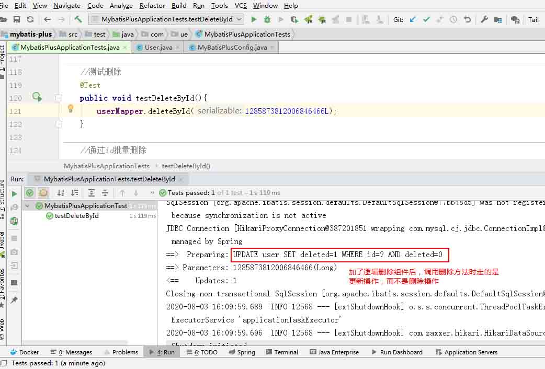Open the Terminal tool window
The image size is (545, 369).
(281, 352)
